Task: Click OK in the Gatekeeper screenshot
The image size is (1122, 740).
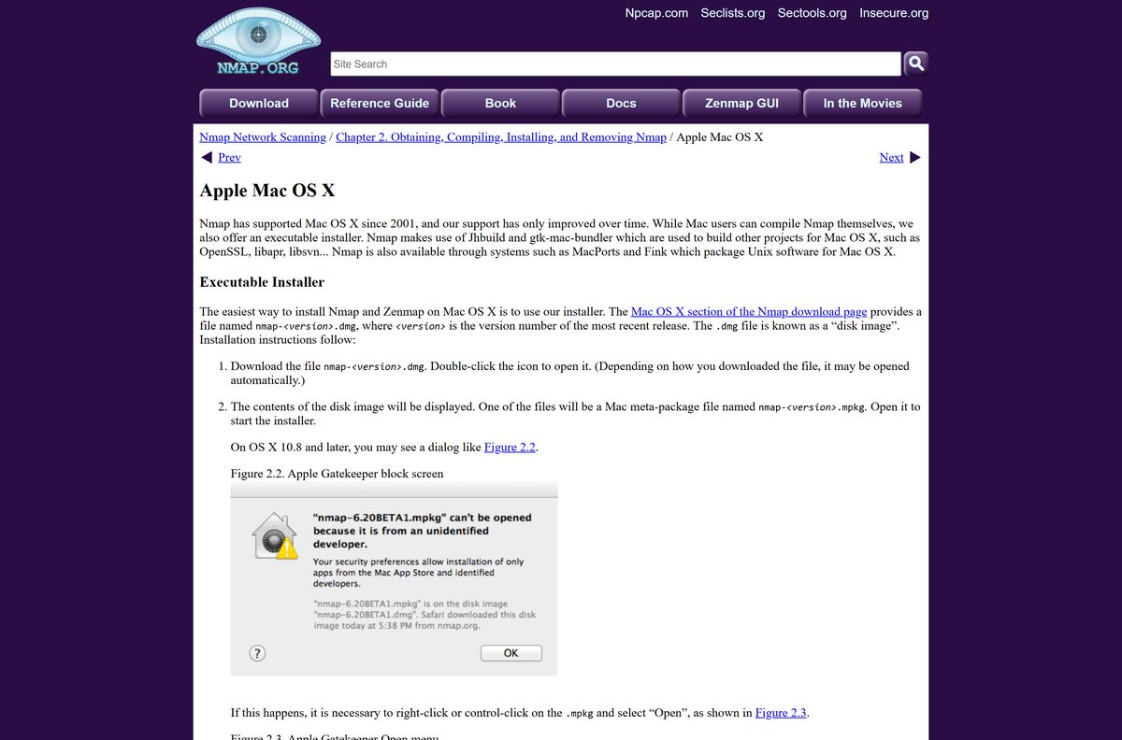Action: tap(511, 653)
